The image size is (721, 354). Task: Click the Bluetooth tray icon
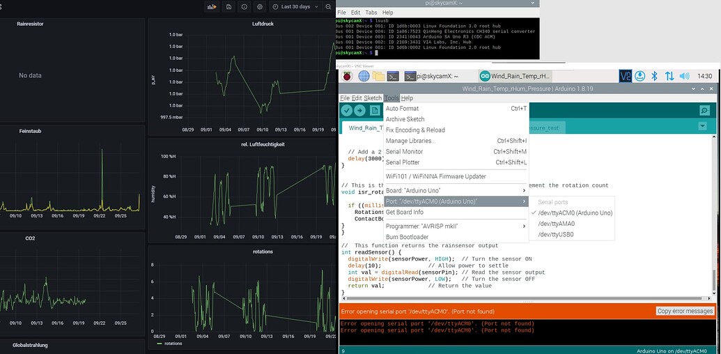654,77
